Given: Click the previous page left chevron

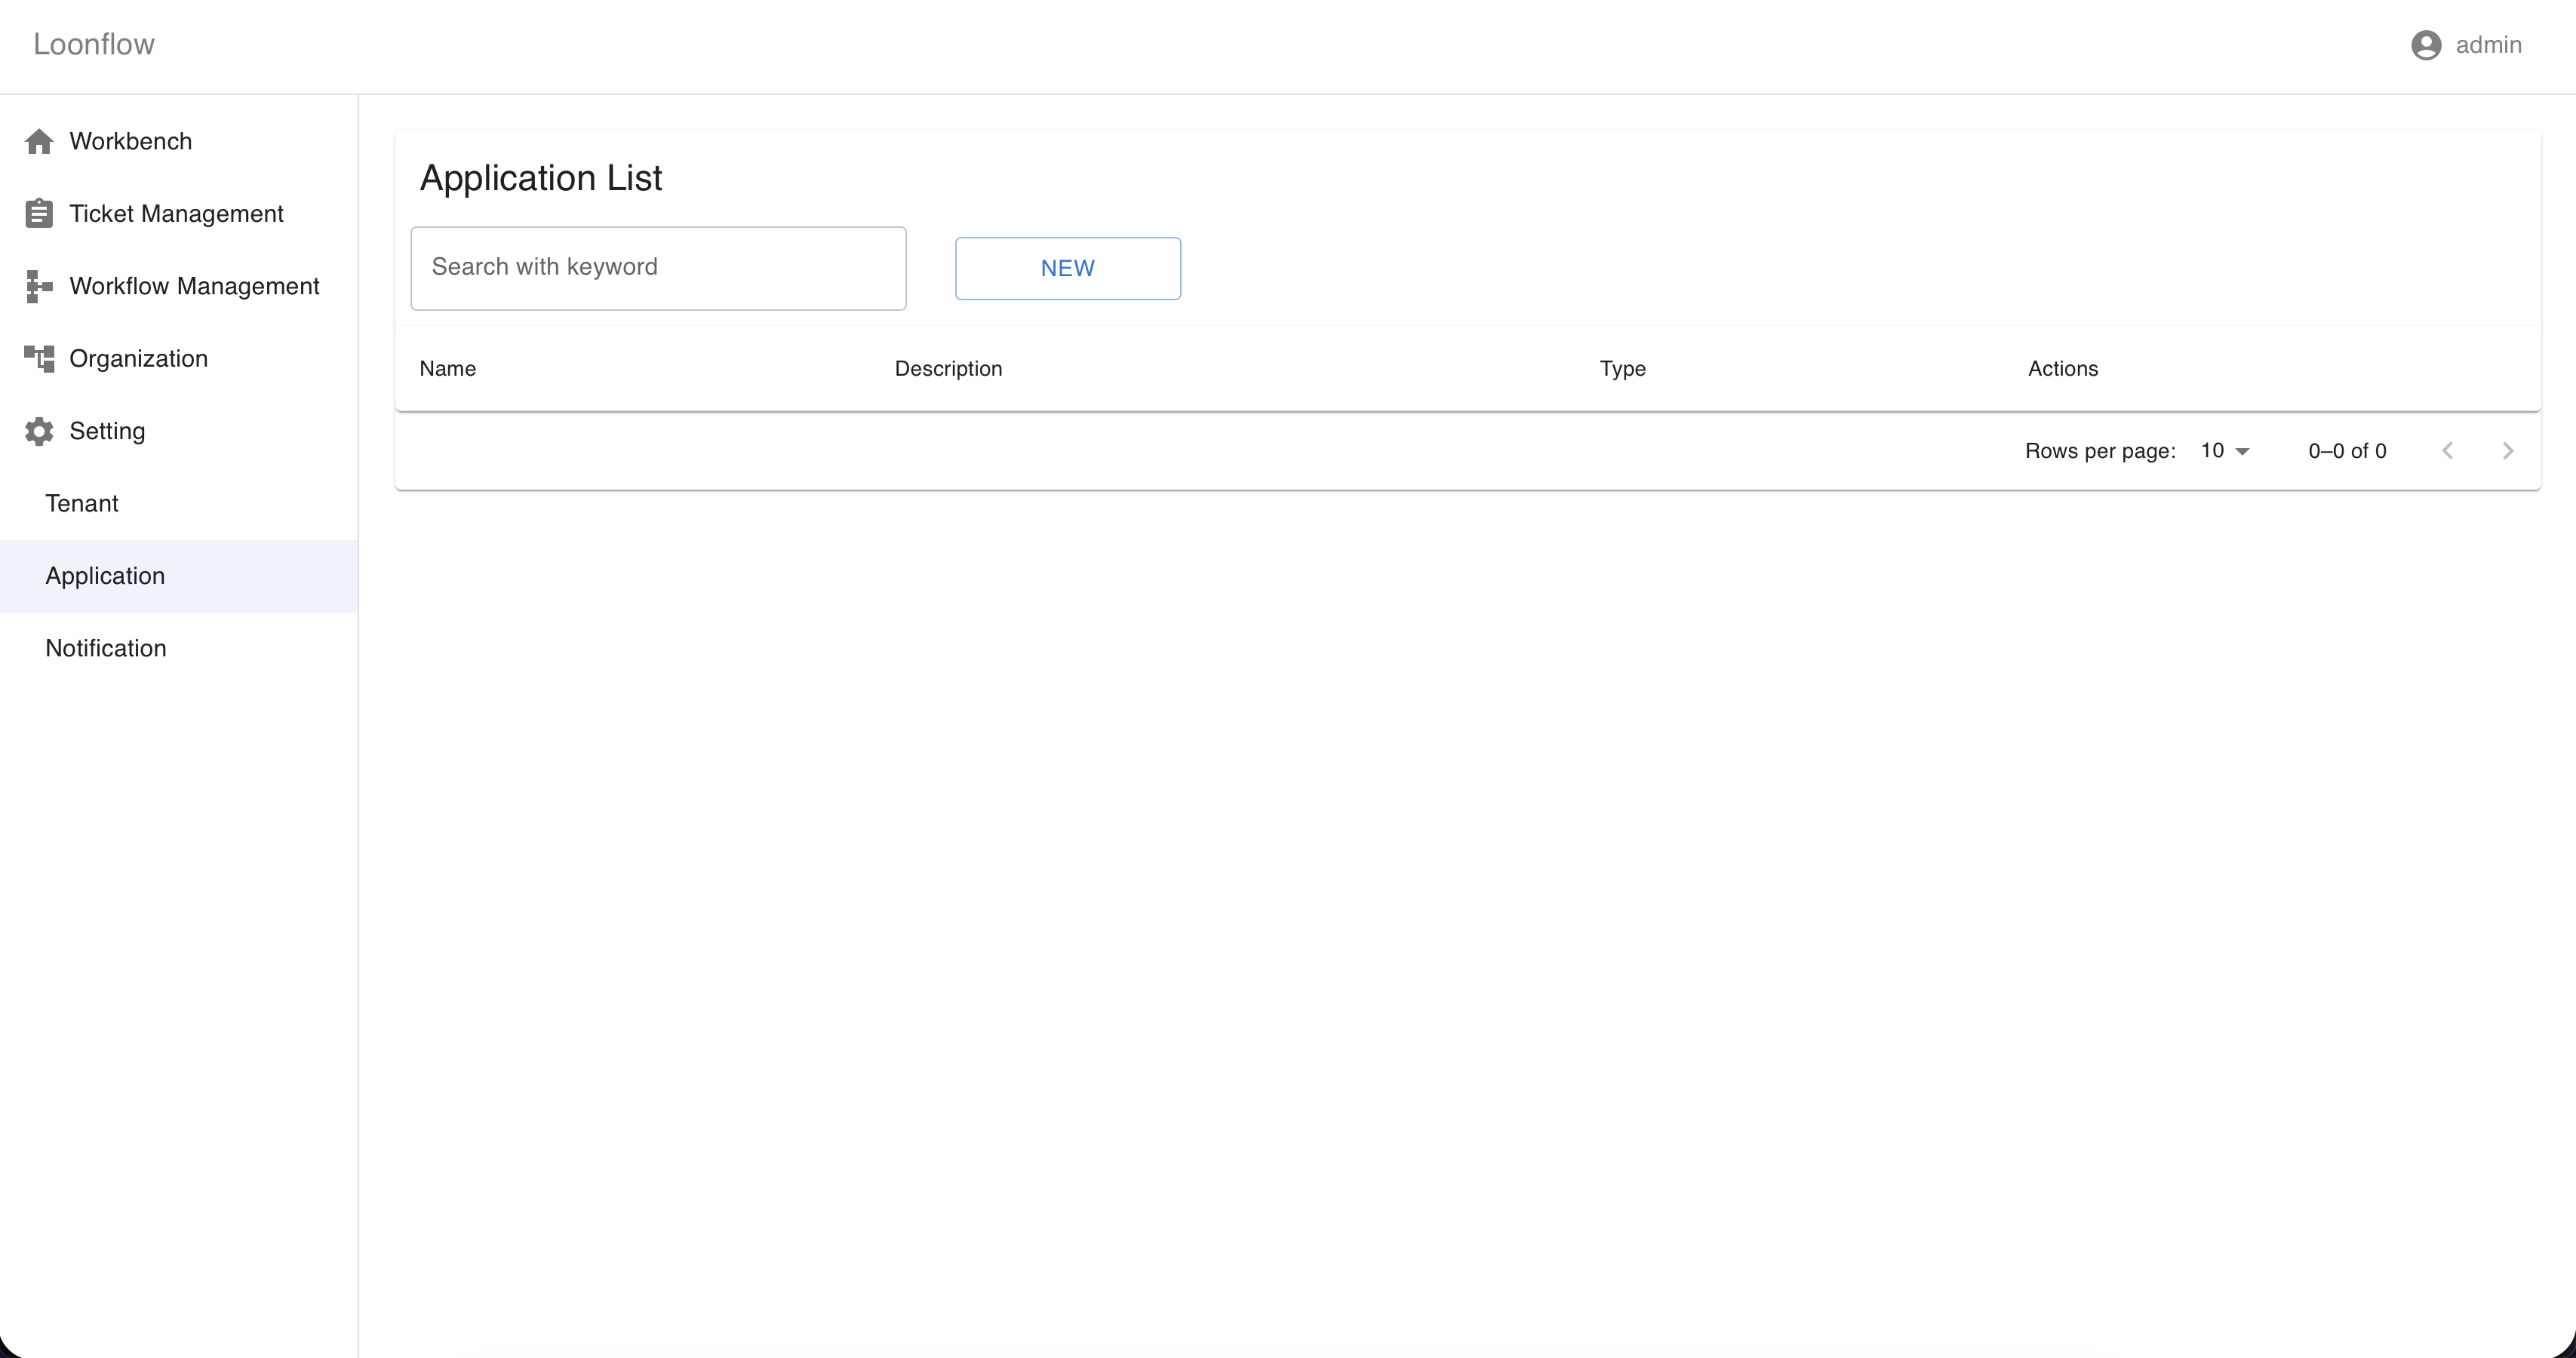Looking at the screenshot, I should click(x=2448, y=450).
